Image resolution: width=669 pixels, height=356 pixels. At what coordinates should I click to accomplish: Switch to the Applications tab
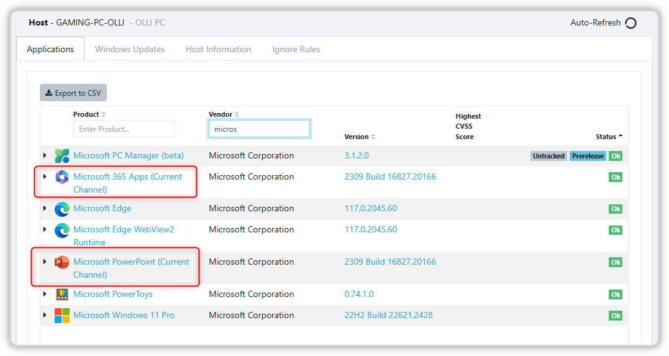point(50,49)
